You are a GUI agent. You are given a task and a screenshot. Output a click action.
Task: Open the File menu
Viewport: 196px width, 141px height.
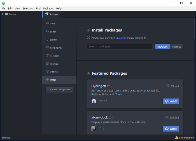click(x=3, y=8)
